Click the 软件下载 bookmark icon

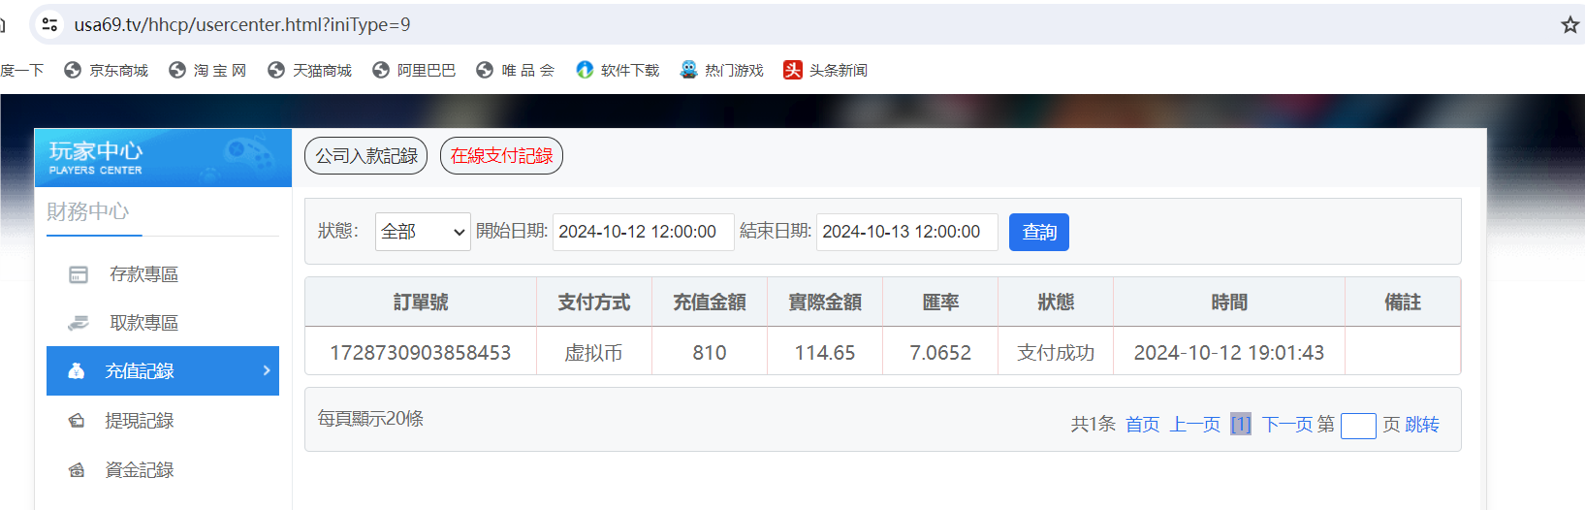pos(585,70)
